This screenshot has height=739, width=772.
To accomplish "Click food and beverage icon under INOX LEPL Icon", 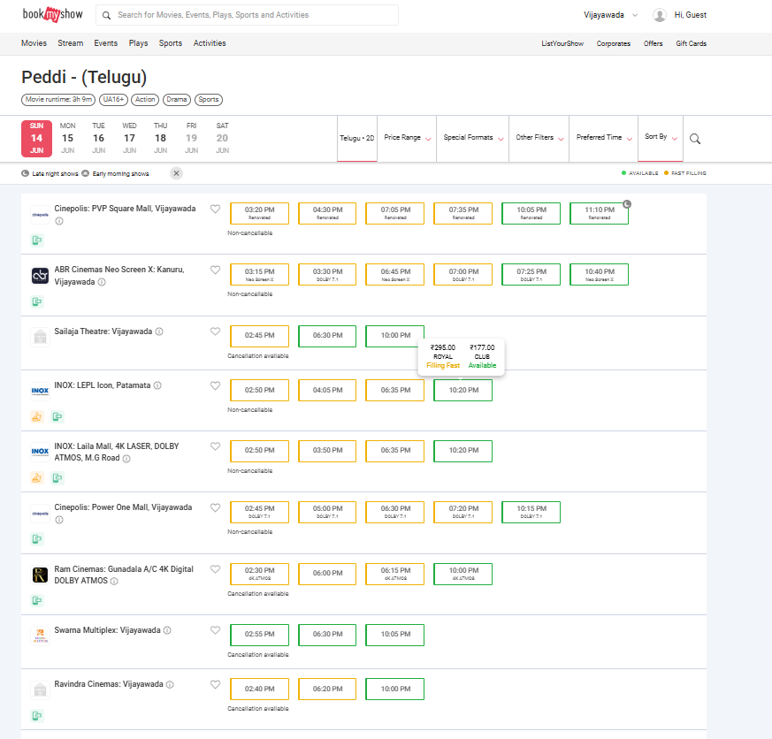I will (37, 416).
